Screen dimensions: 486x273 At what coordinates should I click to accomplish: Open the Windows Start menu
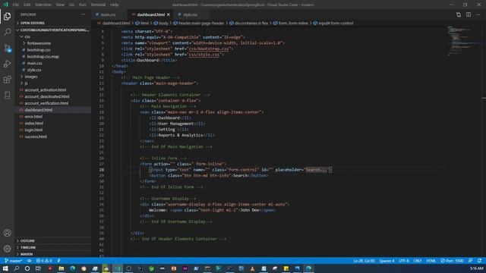click(5, 268)
